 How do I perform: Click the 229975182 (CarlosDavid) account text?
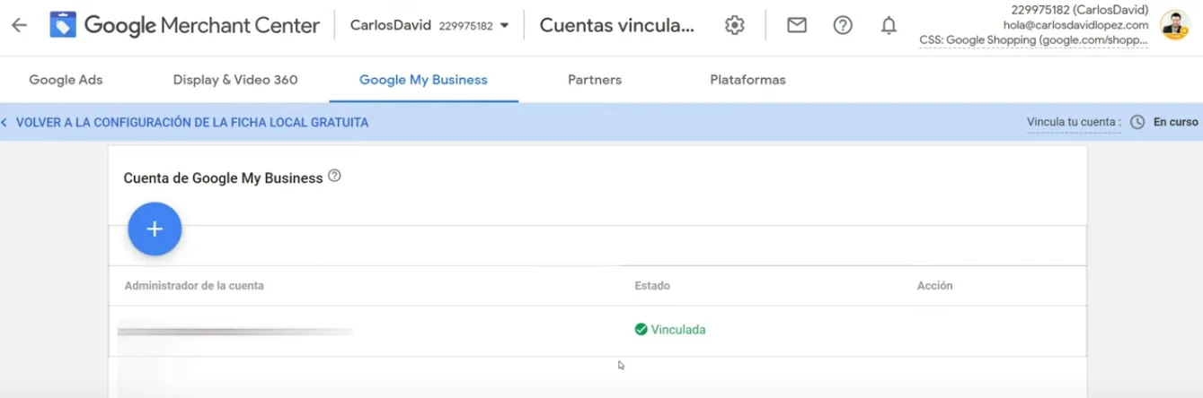point(1080,10)
